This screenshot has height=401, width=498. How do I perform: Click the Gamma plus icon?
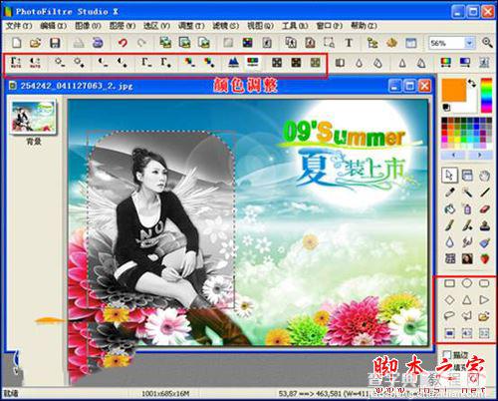pyautogui.click(x=165, y=62)
